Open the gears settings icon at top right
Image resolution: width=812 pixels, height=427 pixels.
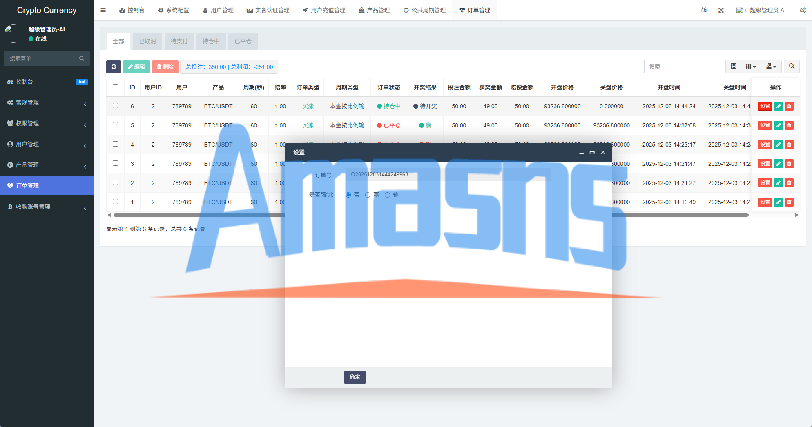coord(803,10)
